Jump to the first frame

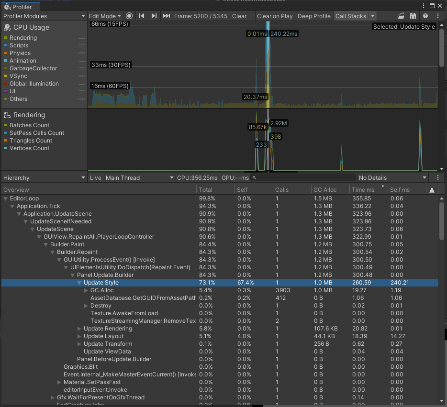click(x=142, y=16)
